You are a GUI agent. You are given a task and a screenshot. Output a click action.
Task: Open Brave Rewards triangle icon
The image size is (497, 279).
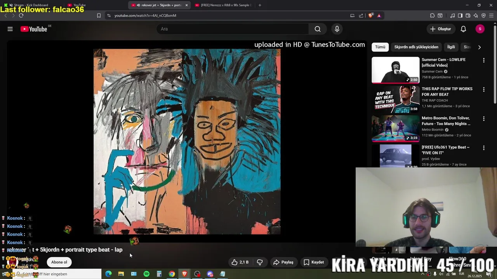pos(379,15)
